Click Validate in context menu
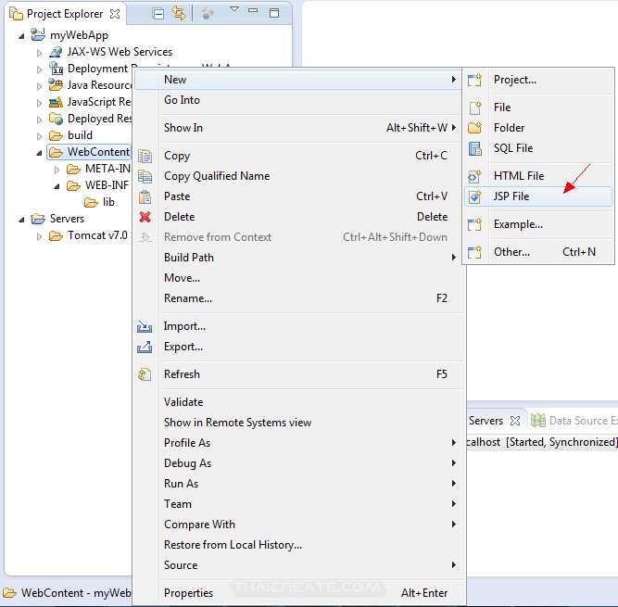Screen dimensions: 618x607 (298, 402)
